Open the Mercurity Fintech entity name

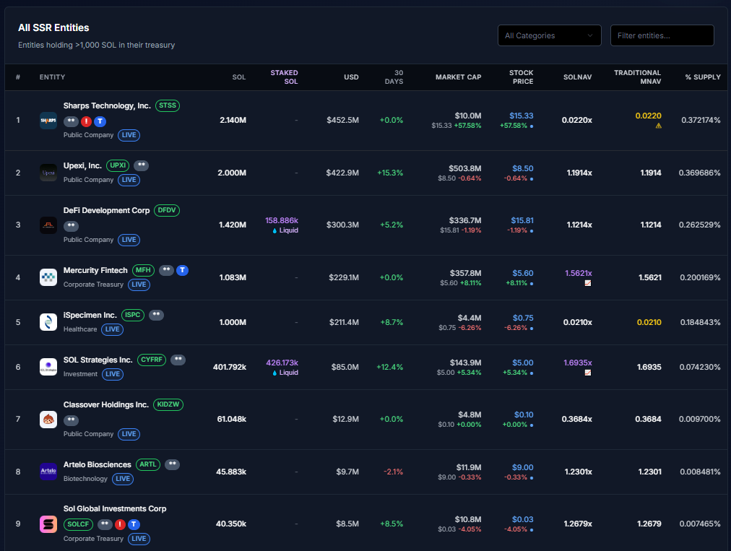pos(95,270)
